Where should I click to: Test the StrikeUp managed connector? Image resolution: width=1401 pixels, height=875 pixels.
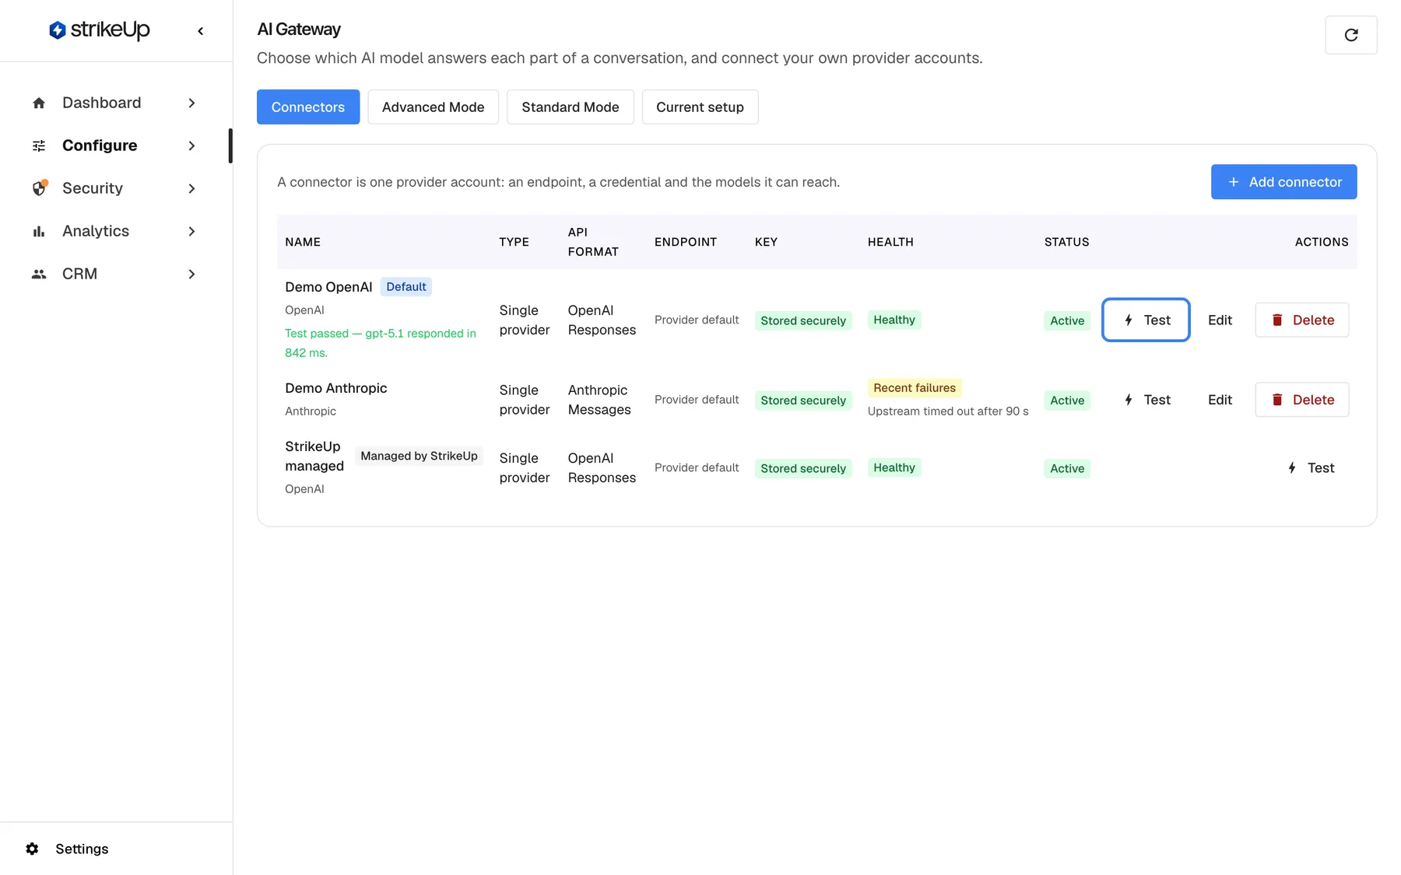point(1311,467)
